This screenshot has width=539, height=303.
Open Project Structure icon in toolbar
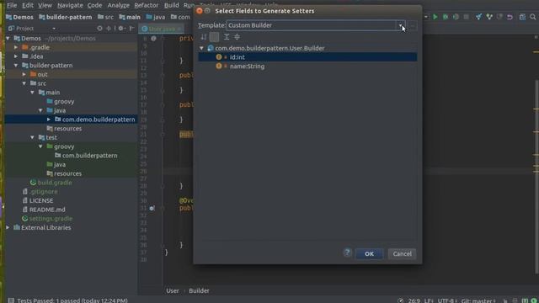pos(522,17)
